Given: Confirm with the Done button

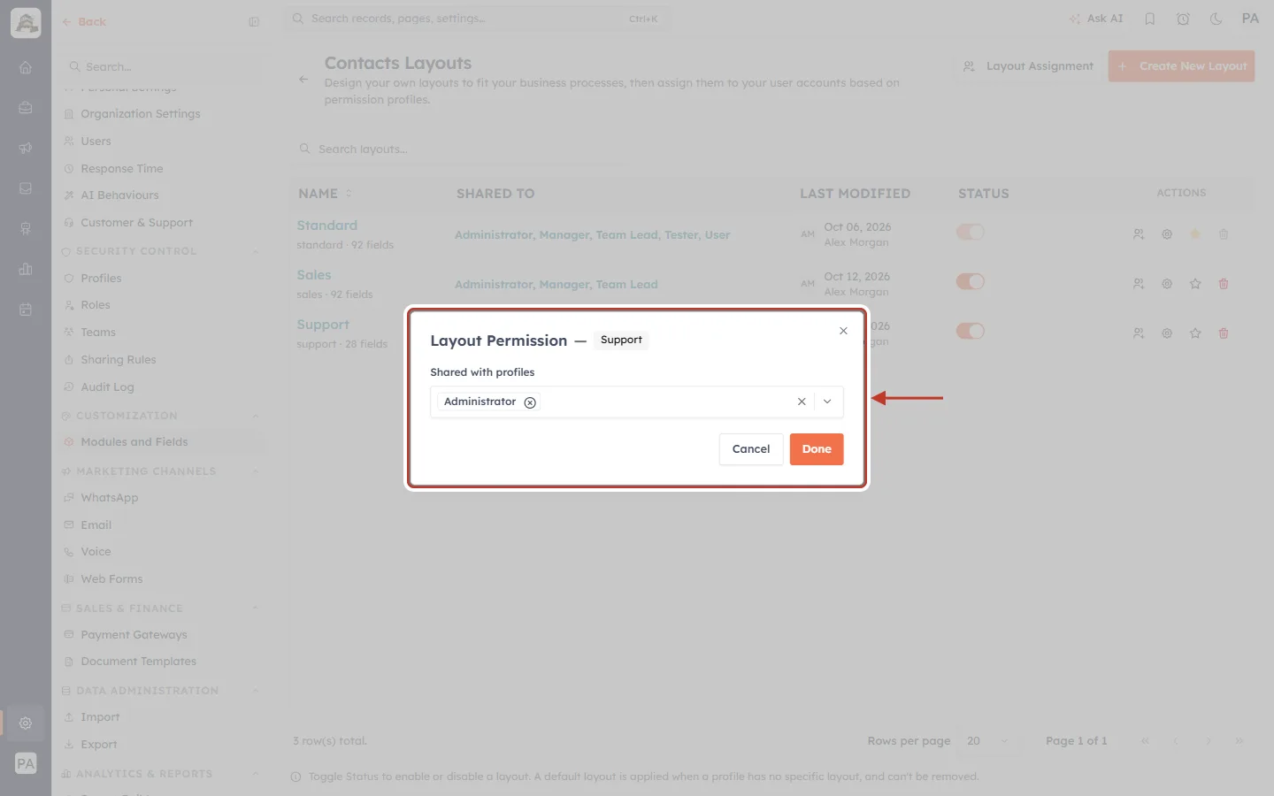Looking at the screenshot, I should (x=817, y=449).
